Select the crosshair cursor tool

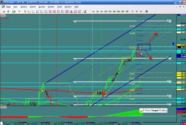click(20, 11)
